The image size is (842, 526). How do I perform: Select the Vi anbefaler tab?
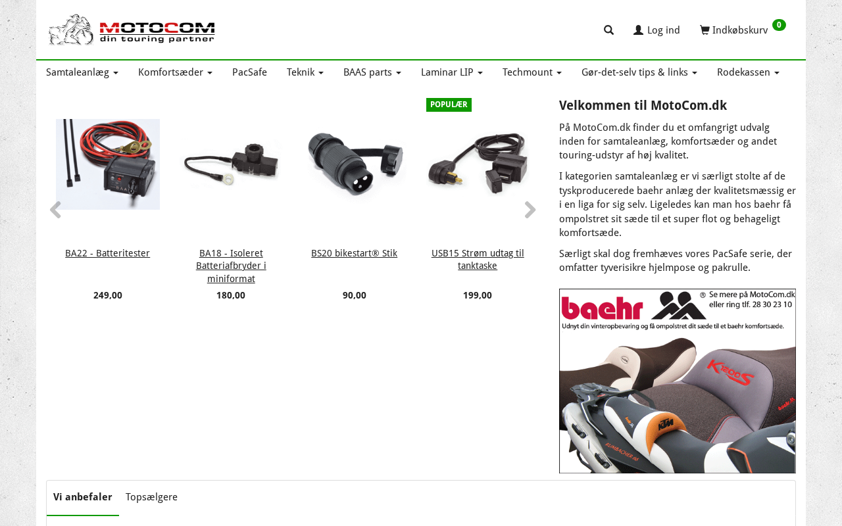(83, 497)
